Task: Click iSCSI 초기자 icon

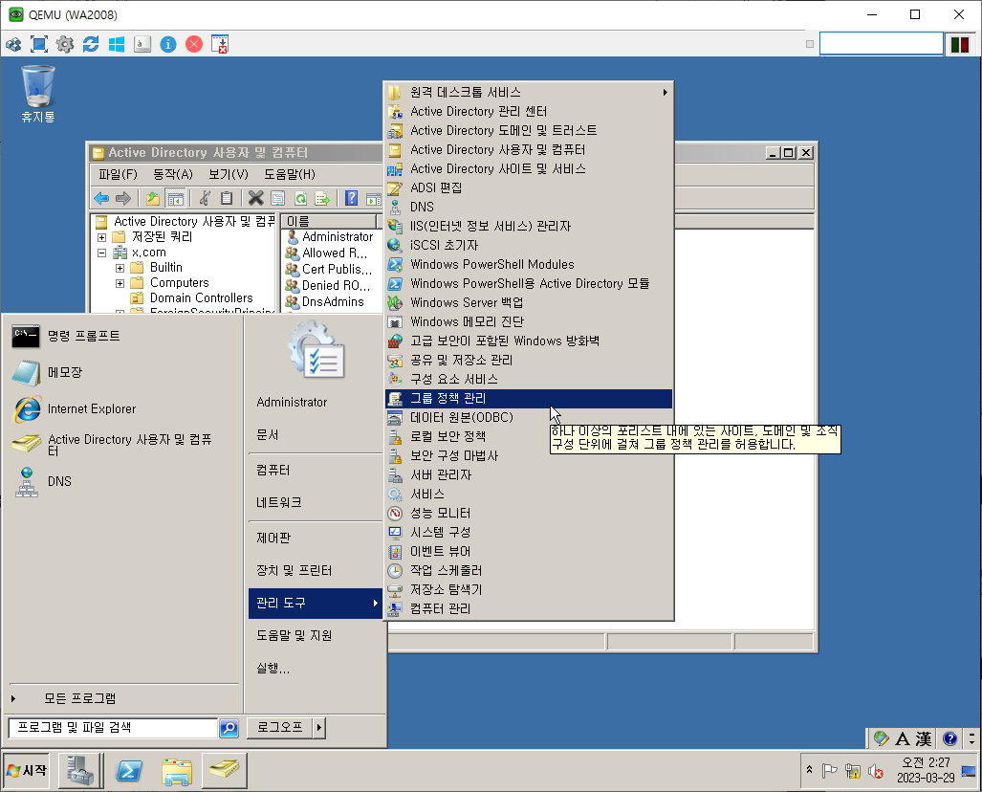Action: [395, 245]
